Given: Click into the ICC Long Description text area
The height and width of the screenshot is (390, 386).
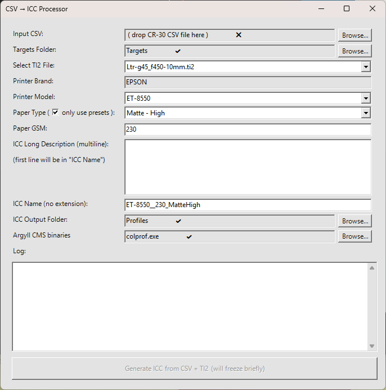Looking at the screenshot, I should tap(248, 167).
